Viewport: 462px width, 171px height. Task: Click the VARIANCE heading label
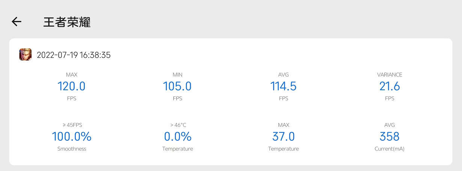point(390,75)
